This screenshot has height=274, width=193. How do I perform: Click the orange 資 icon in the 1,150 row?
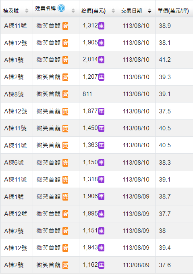point(65,163)
